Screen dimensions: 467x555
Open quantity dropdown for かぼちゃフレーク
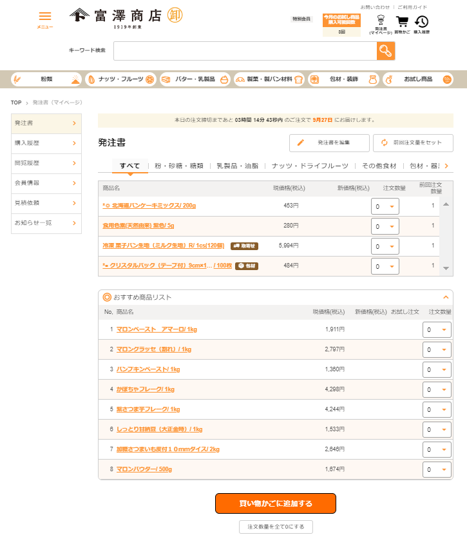click(437, 390)
